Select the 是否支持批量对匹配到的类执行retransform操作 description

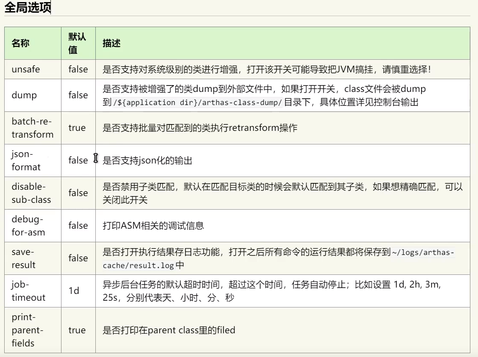pyautogui.click(x=200, y=128)
